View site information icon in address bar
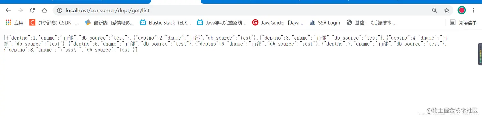 pyautogui.click(x=59, y=11)
